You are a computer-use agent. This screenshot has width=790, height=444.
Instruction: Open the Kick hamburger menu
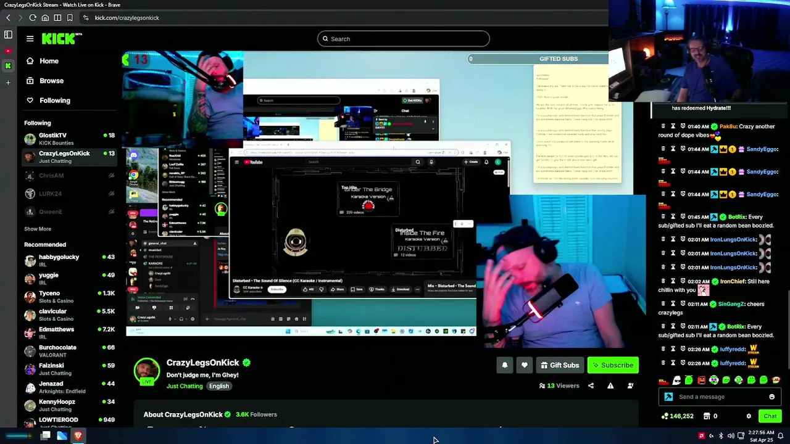[x=30, y=39]
